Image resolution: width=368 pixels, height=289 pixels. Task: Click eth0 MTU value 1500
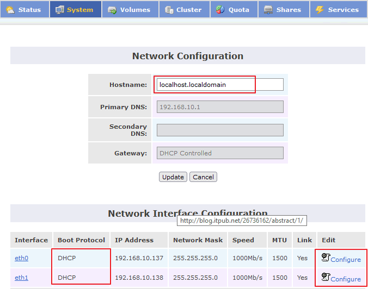point(279,258)
